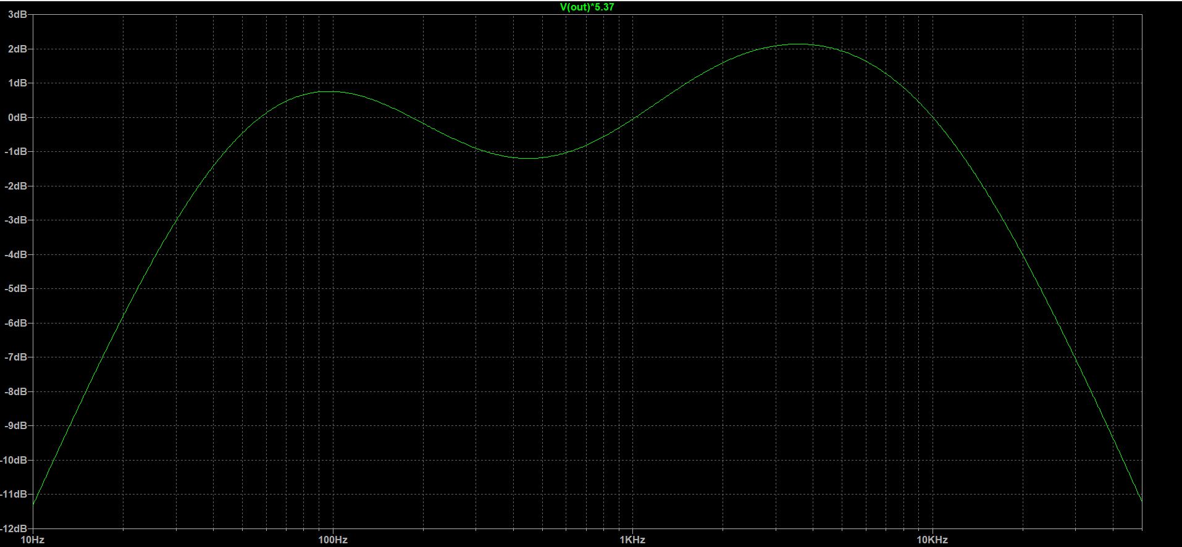The width and height of the screenshot is (1182, 547).
Task: Click the -7dB vertical axis label
Action: point(15,357)
